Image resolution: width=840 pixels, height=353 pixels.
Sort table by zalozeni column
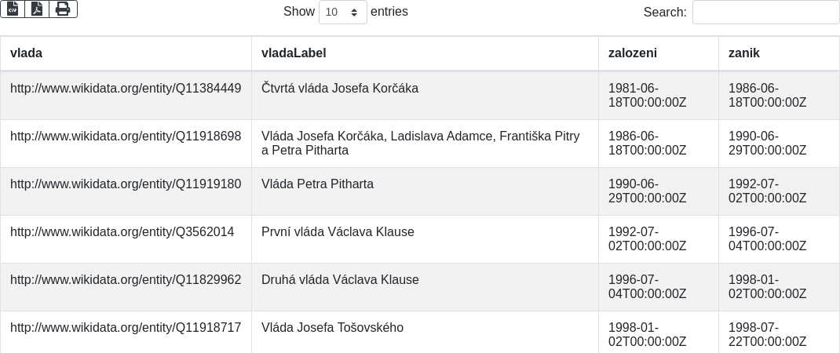(x=633, y=53)
